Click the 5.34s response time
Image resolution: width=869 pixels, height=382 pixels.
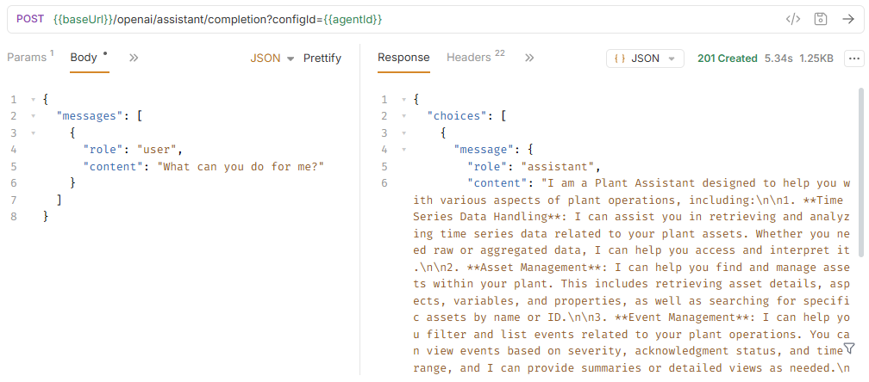click(x=778, y=58)
